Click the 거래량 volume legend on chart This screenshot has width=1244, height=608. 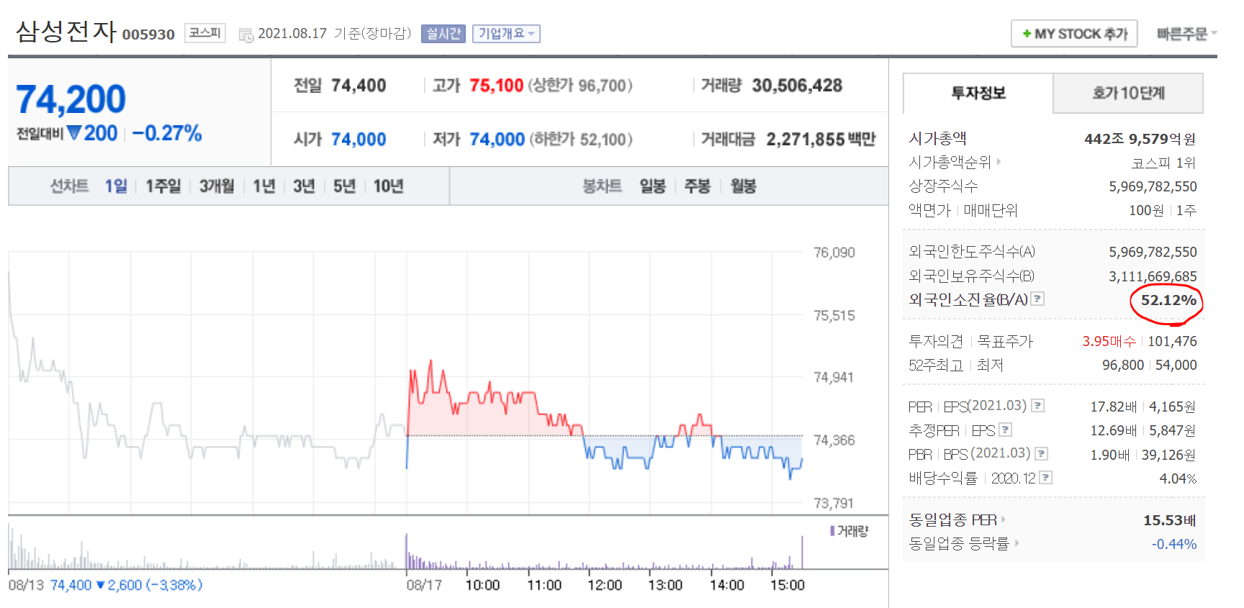point(849,531)
